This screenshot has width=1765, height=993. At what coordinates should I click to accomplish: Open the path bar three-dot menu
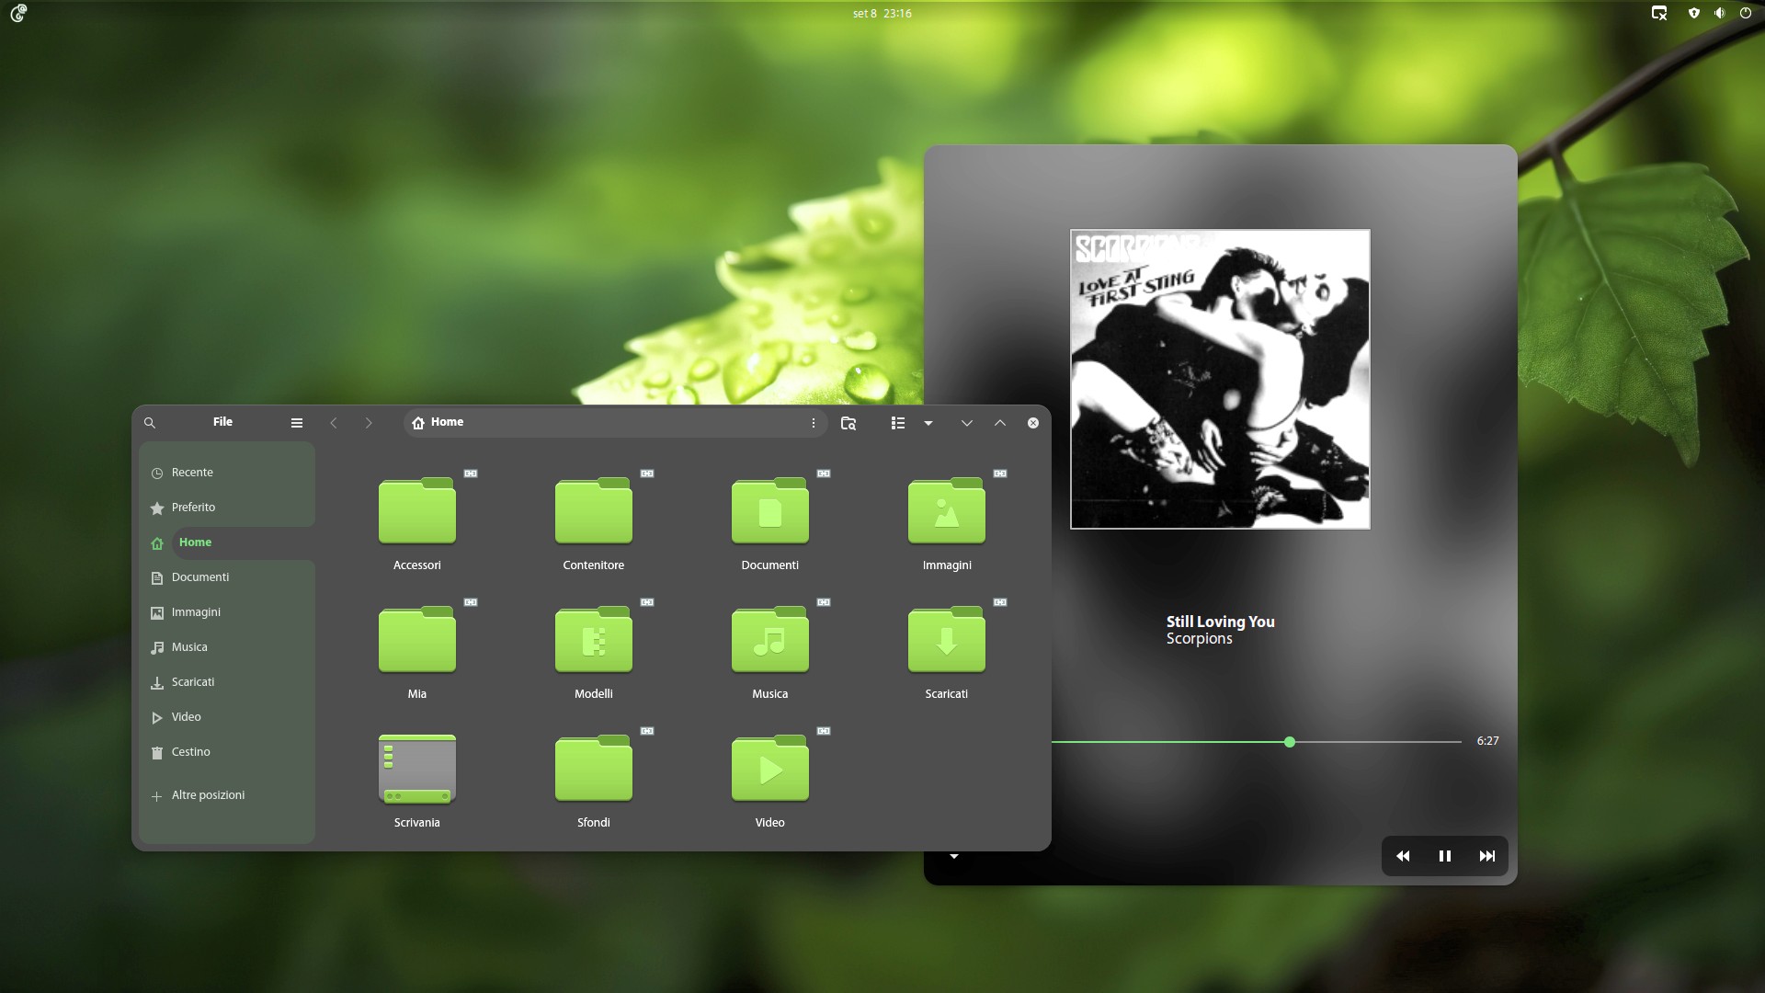click(x=814, y=423)
